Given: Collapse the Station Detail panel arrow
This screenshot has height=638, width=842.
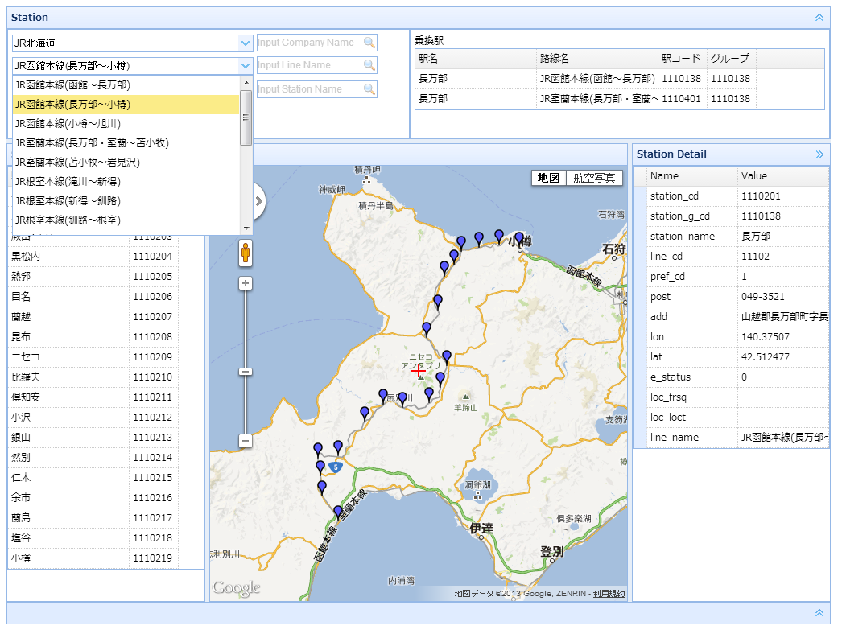Looking at the screenshot, I should tap(819, 154).
